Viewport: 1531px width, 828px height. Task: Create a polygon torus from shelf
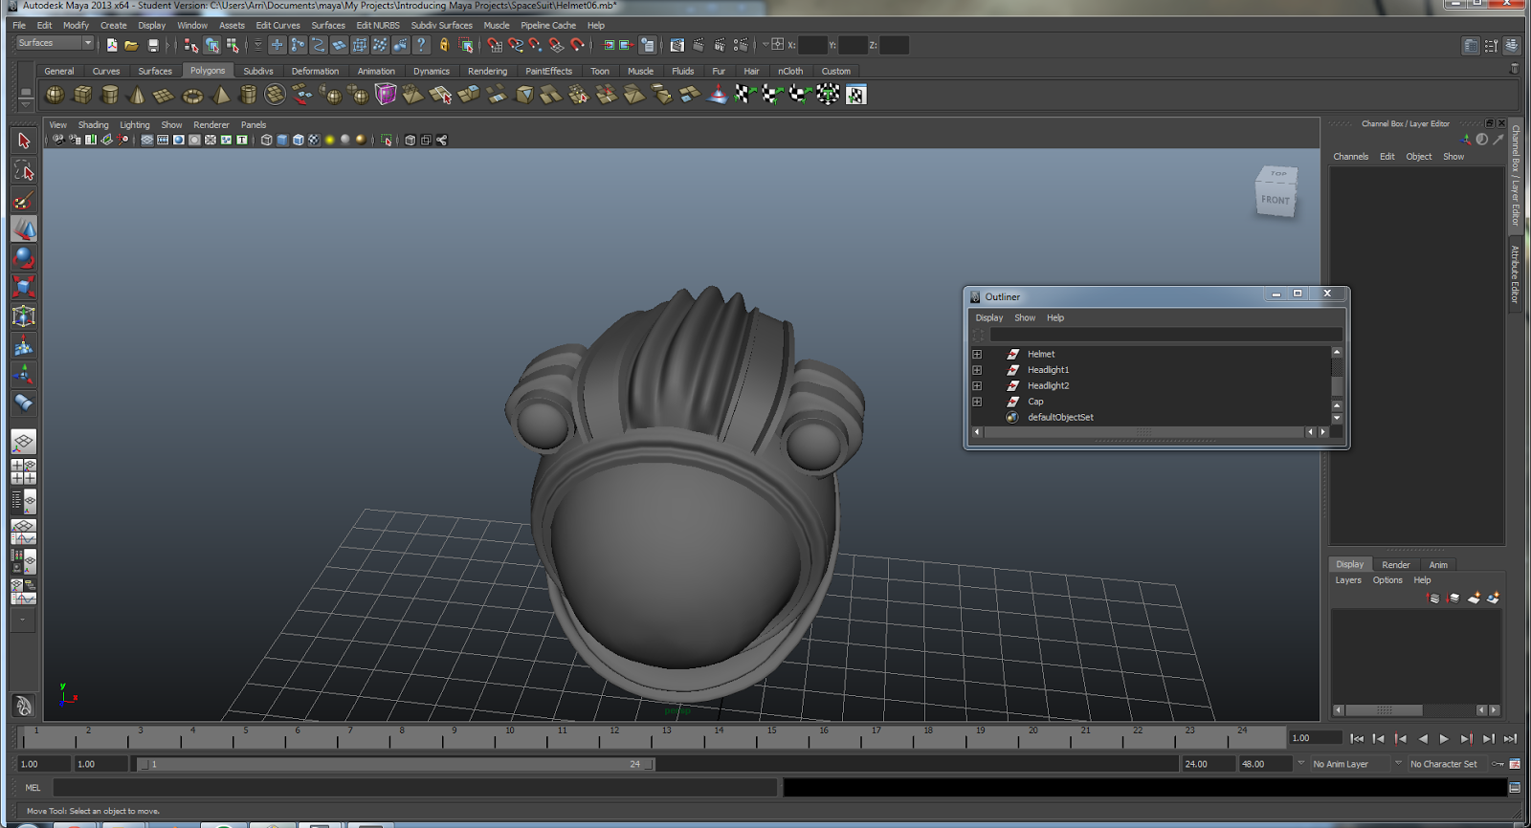(x=192, y=95)
